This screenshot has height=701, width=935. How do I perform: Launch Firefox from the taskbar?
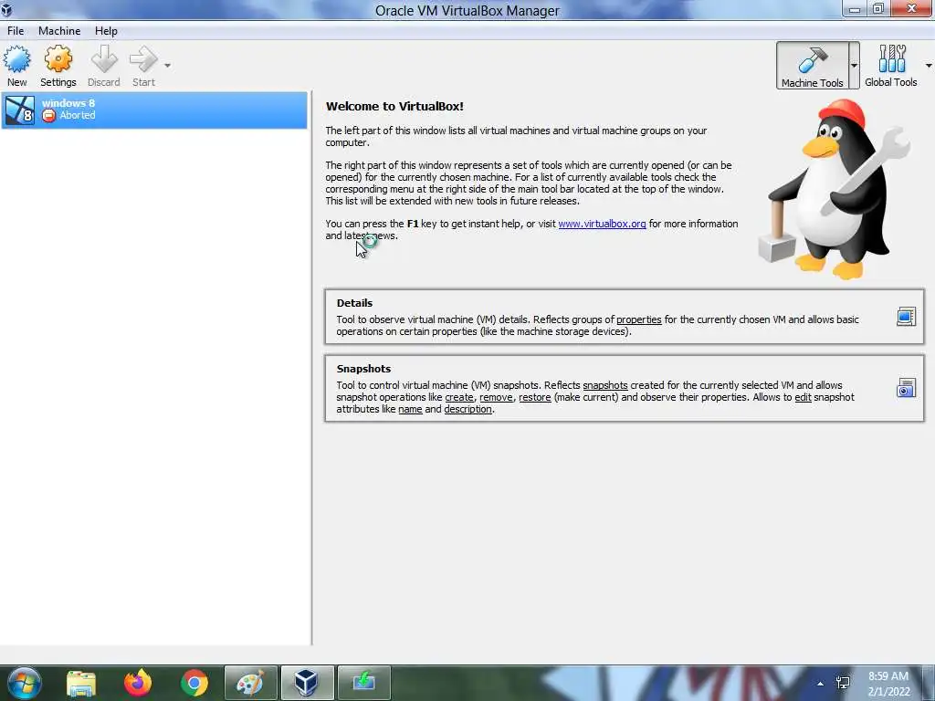138,683
